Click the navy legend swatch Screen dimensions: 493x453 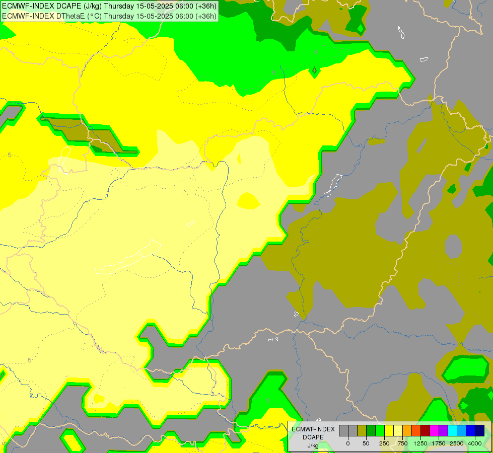click(x=480, y=430)
